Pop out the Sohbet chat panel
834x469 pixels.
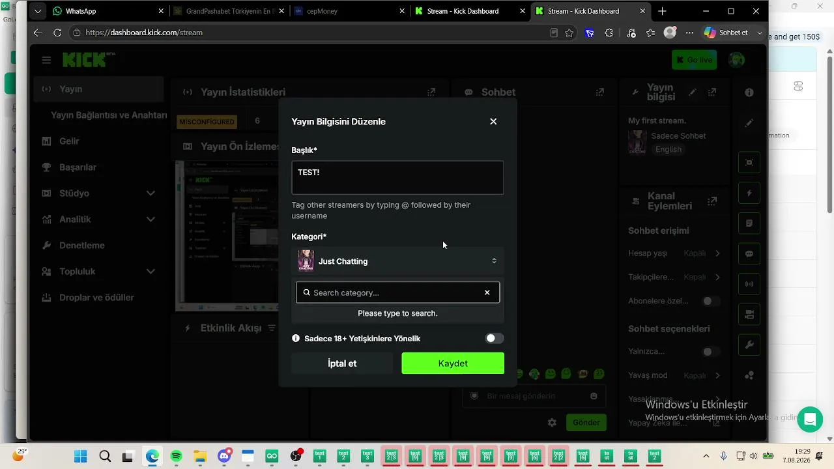pos(599,92)
